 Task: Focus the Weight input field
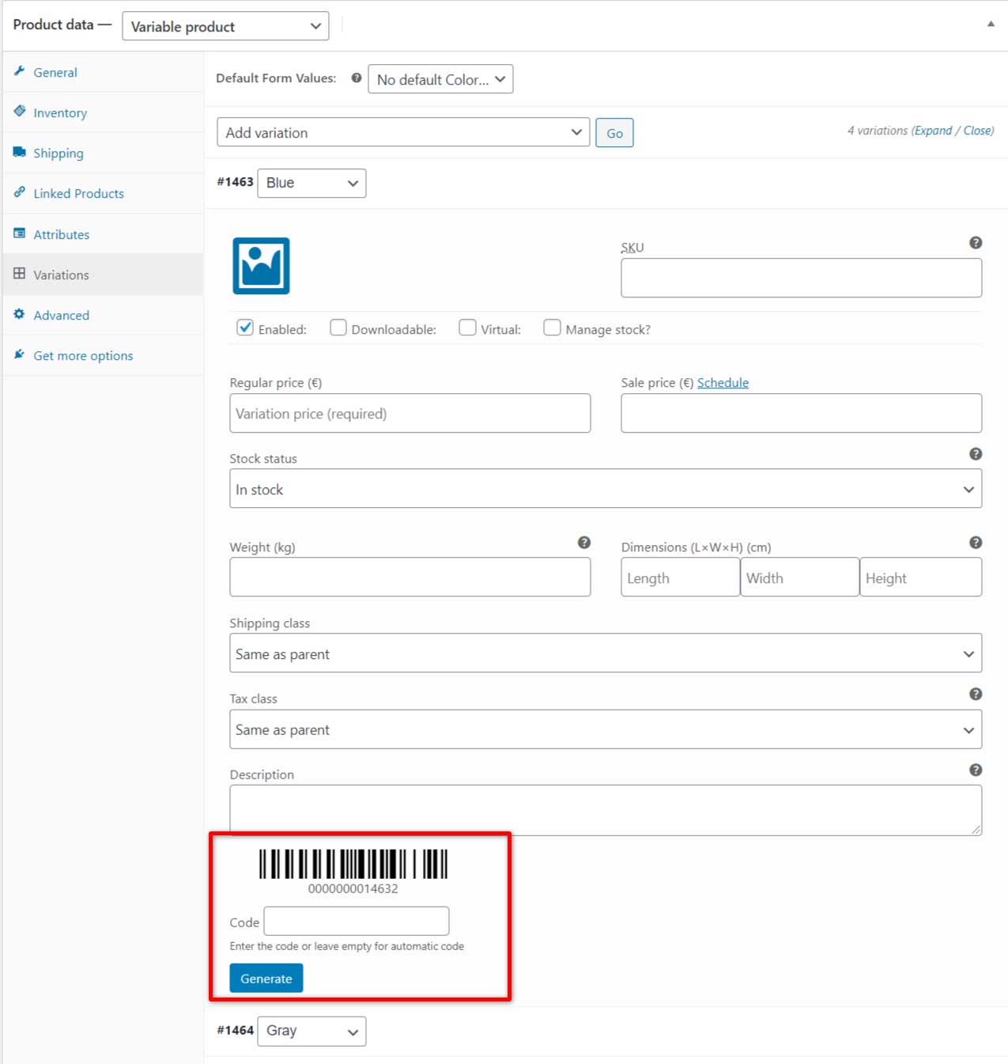(410, 577)
